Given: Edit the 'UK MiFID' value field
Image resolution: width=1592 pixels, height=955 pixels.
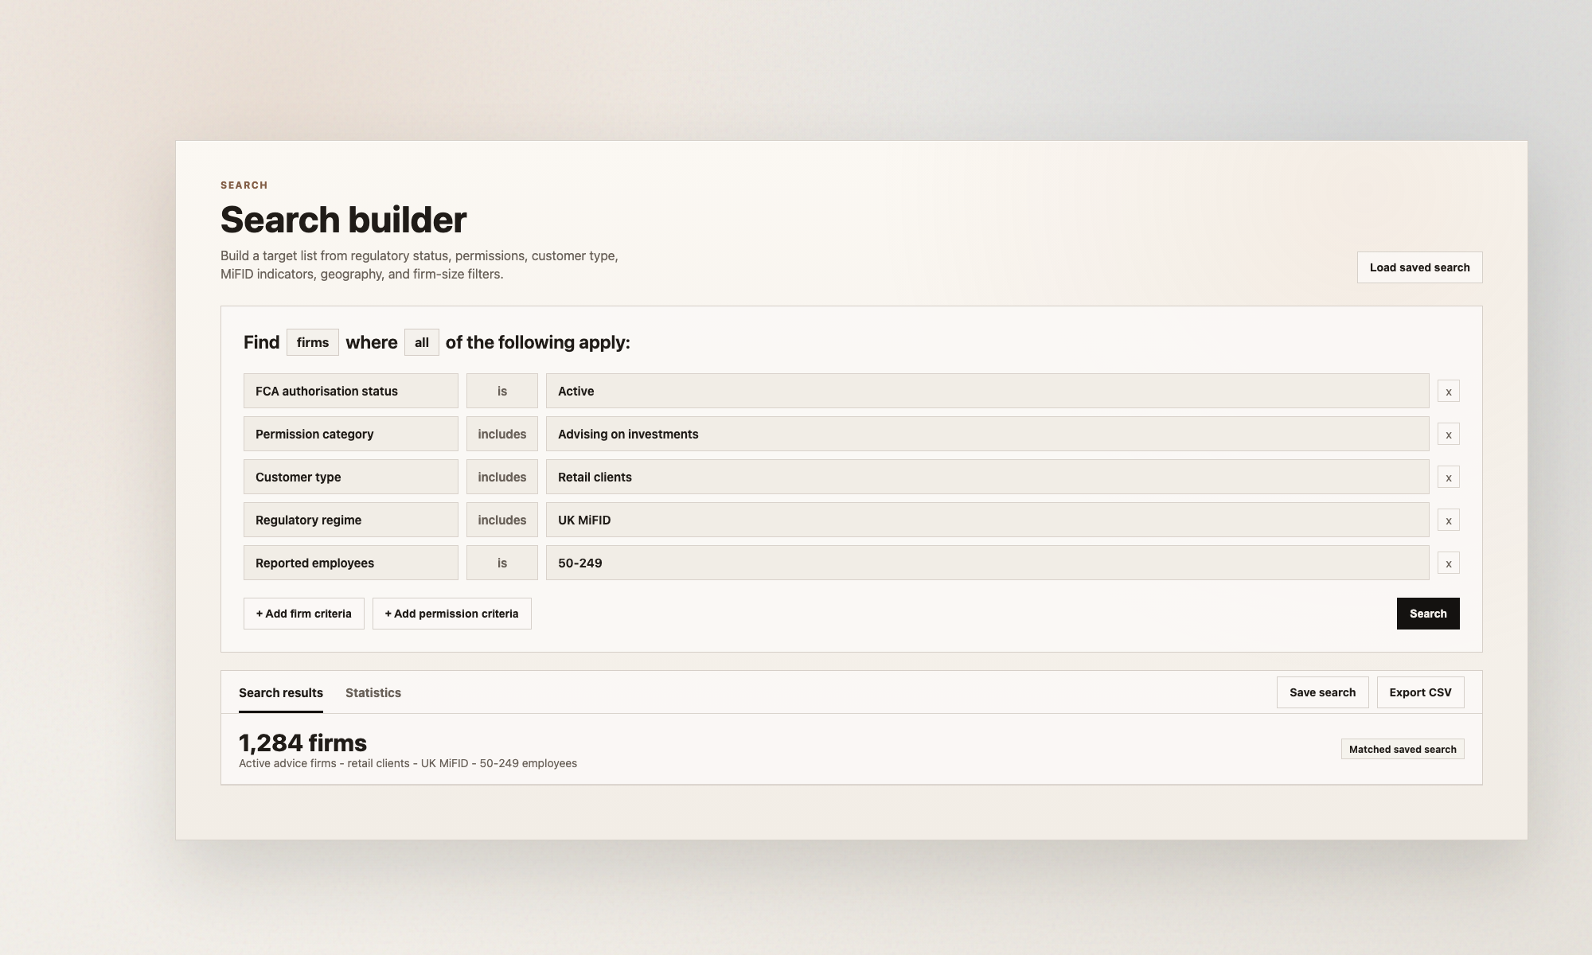Looking at the screenshot, I should coord(987,520).
